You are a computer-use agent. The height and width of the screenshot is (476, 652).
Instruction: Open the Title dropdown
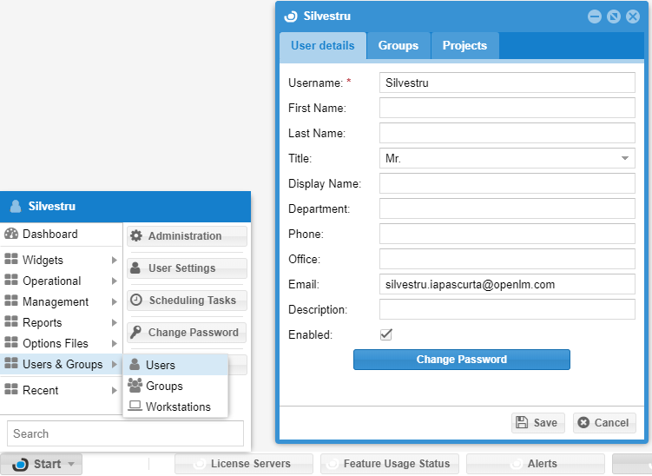coord(624,159)
